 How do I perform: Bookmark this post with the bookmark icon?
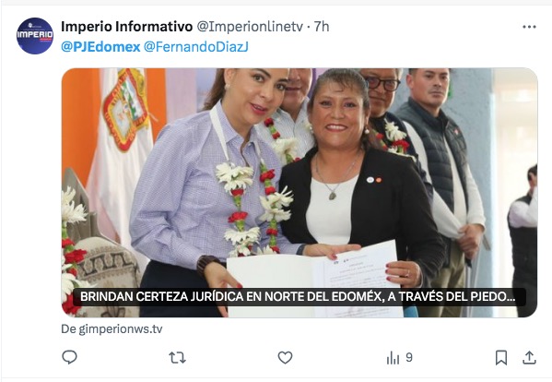pyautogui.click(x=501, y=358)
